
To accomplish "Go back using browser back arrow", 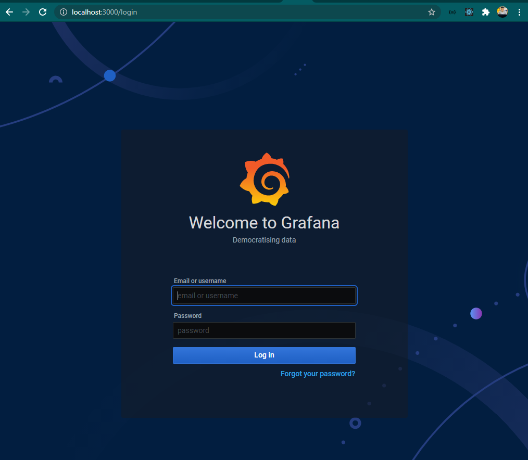I will tap(9, 12).
